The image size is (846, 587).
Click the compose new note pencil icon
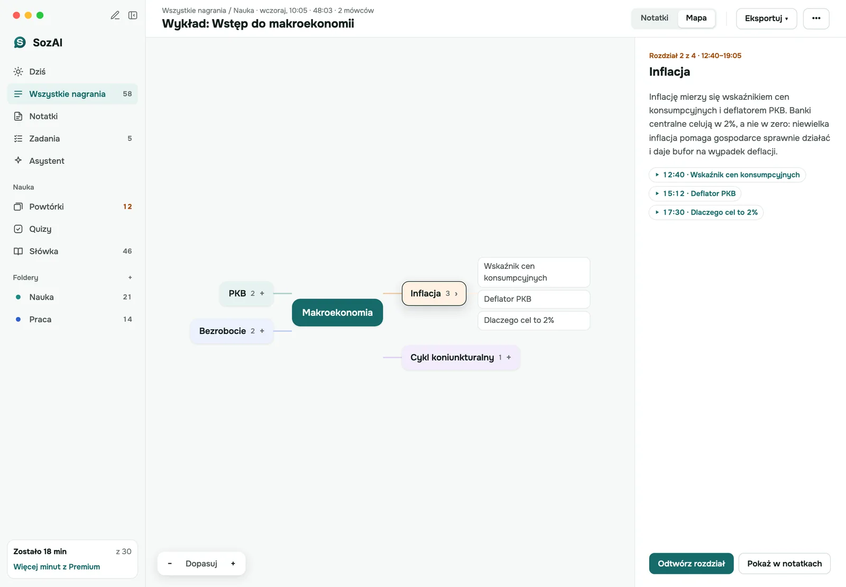point(115,15)
